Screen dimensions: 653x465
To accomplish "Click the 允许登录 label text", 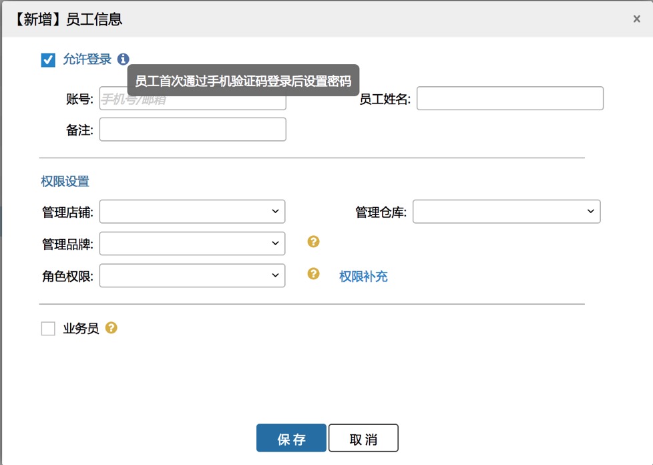I will pyautogui.click(x=87, y=59).
